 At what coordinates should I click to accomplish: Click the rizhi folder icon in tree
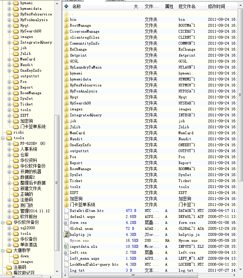[x=9, y=132]
